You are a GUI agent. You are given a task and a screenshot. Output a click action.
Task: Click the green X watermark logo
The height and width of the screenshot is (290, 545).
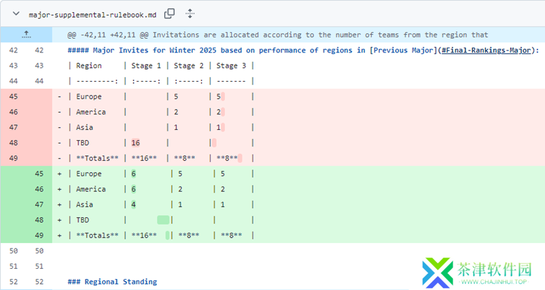point(436,272)
